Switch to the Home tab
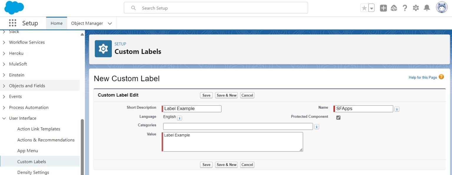 point(56,23)
